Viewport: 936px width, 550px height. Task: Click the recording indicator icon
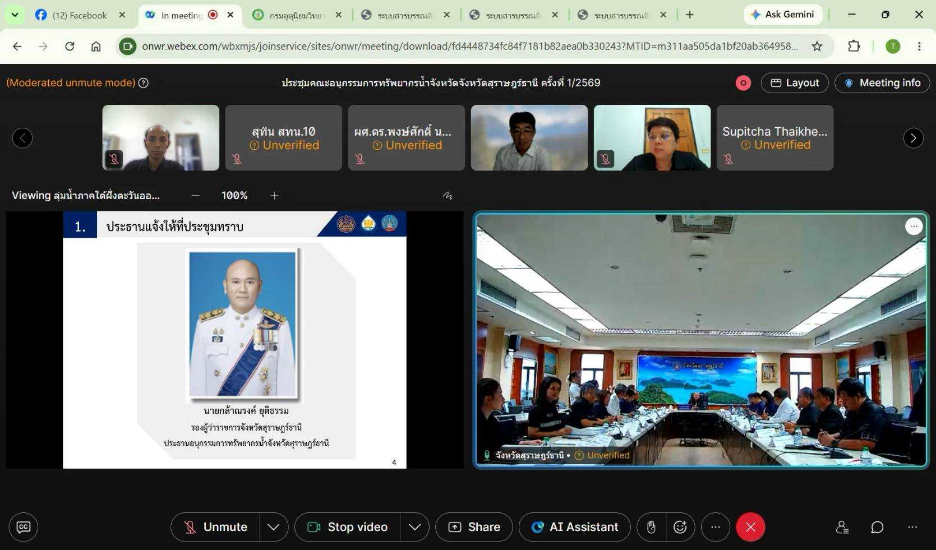coord(743,83)
